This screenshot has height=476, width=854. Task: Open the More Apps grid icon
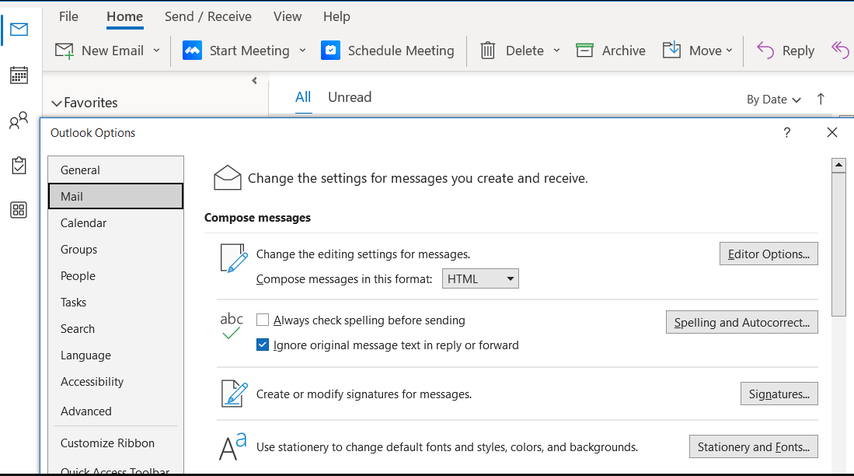coord(19,210)
